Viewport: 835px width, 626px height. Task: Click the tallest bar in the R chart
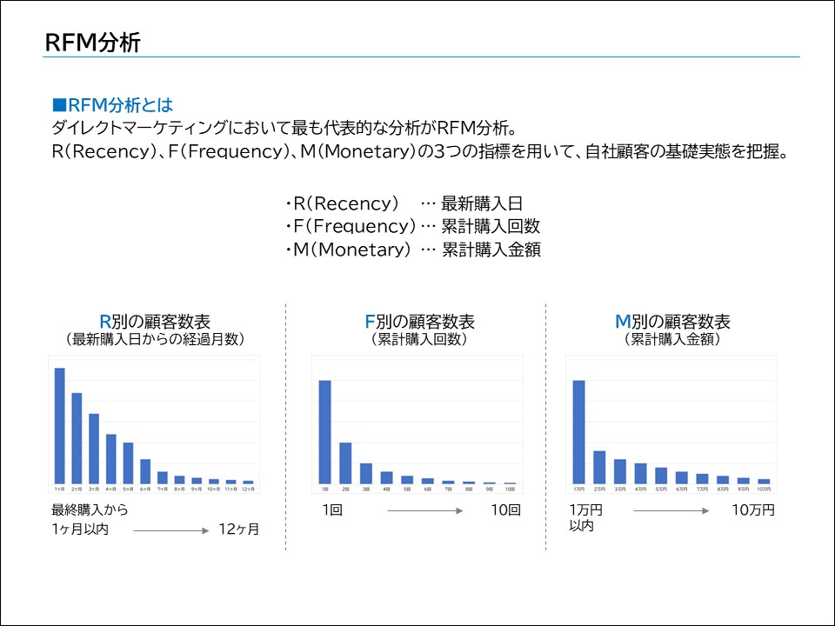[59, 422]
